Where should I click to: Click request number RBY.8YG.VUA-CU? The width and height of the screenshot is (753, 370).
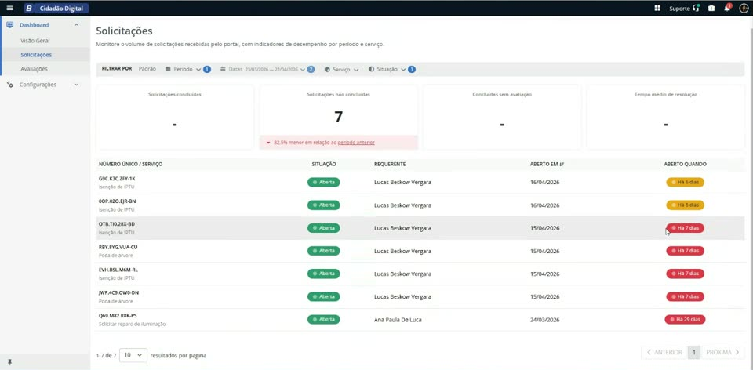click(118, 247)
